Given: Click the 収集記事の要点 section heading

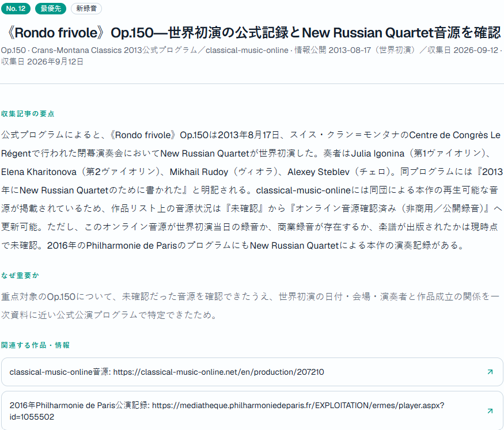Looking at the screenshot, I should pos(28,113).
